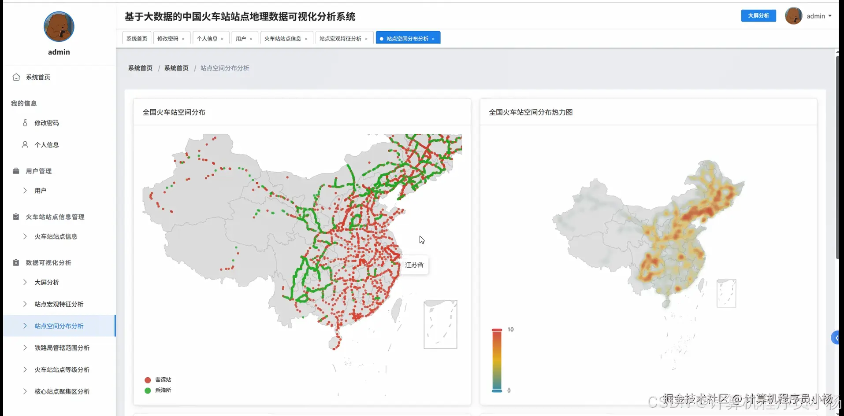Click the 全国火车站空间分布热力图 card title
844x416 pixels.
click(x=531, y=112)
